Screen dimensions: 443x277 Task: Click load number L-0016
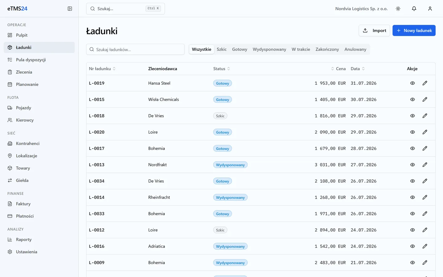(x=97, y=246)
